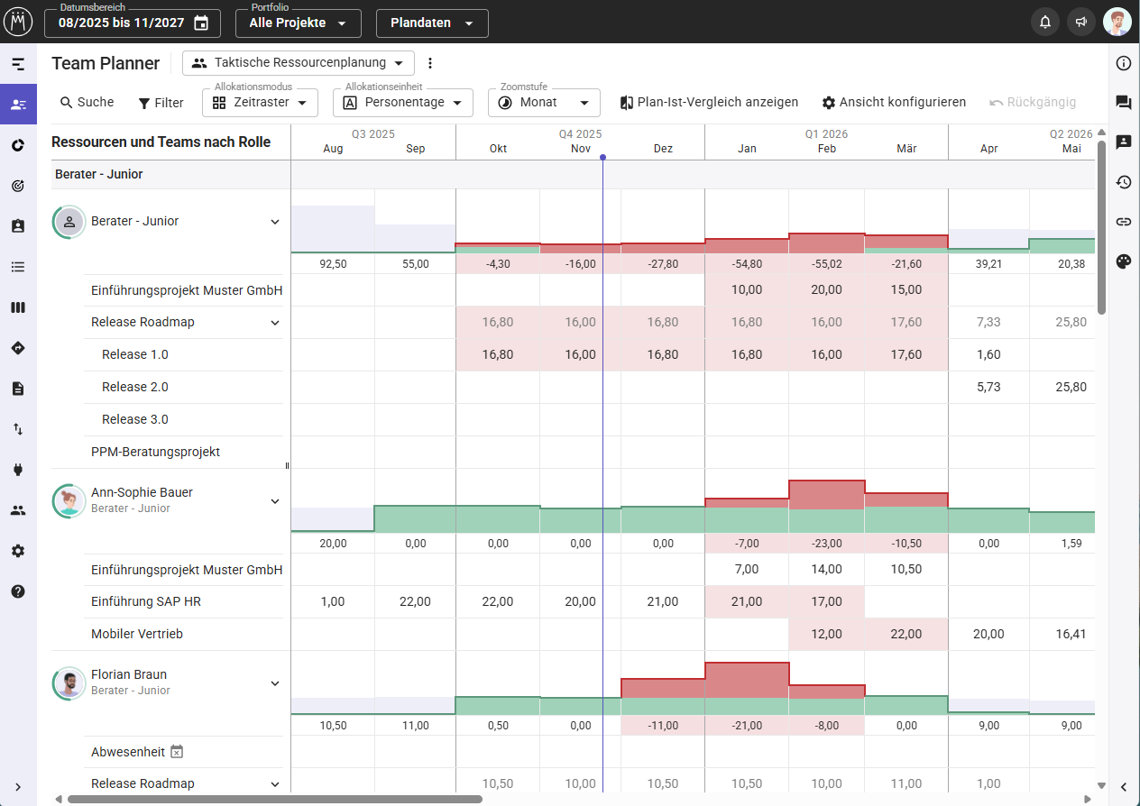Click the horizontal scrollbar at the bottom

tap(275, 799)
